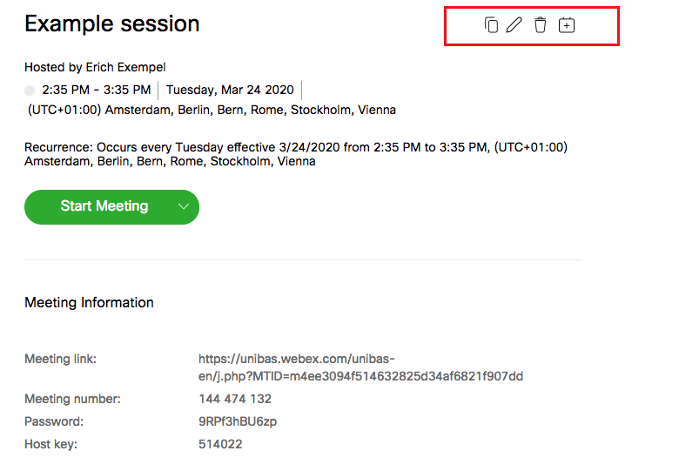Click the host key value 514022

(220, 444)
